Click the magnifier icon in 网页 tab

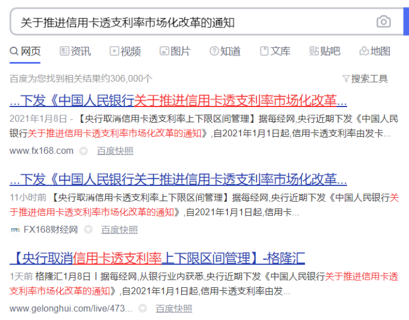[x=14, y=51]
